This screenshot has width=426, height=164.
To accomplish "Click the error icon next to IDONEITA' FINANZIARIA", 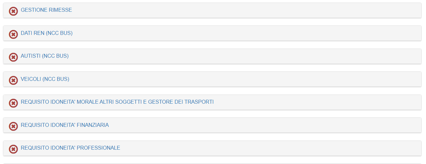I will click(x=13, y=126).
